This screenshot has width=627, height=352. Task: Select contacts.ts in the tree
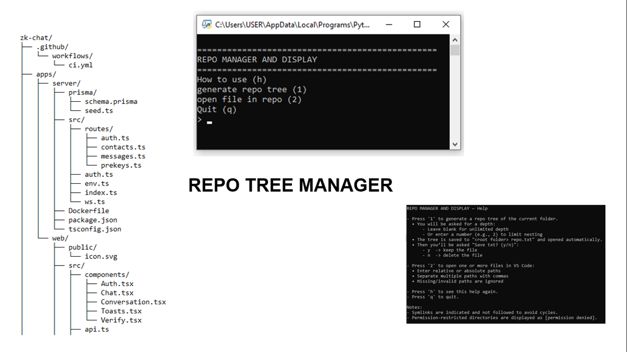(x=123, y=147)
